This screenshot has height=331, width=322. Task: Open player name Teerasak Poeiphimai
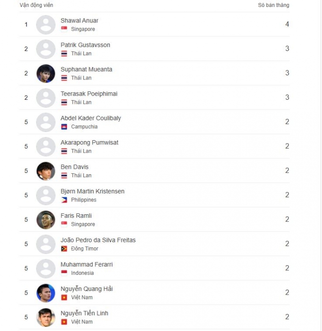(89, 94)
